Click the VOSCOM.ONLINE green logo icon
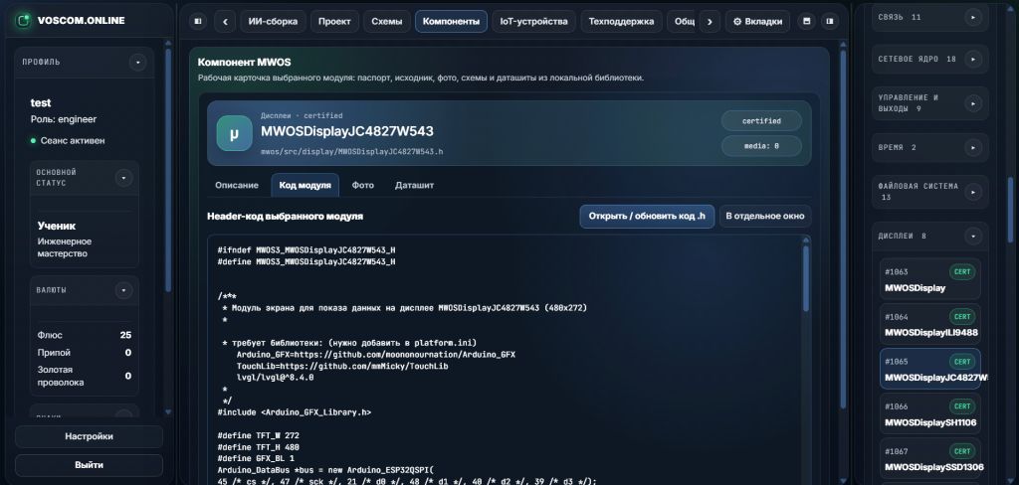Image resolution: width=1019 pixels, height=485 pixels. point(24,20)
